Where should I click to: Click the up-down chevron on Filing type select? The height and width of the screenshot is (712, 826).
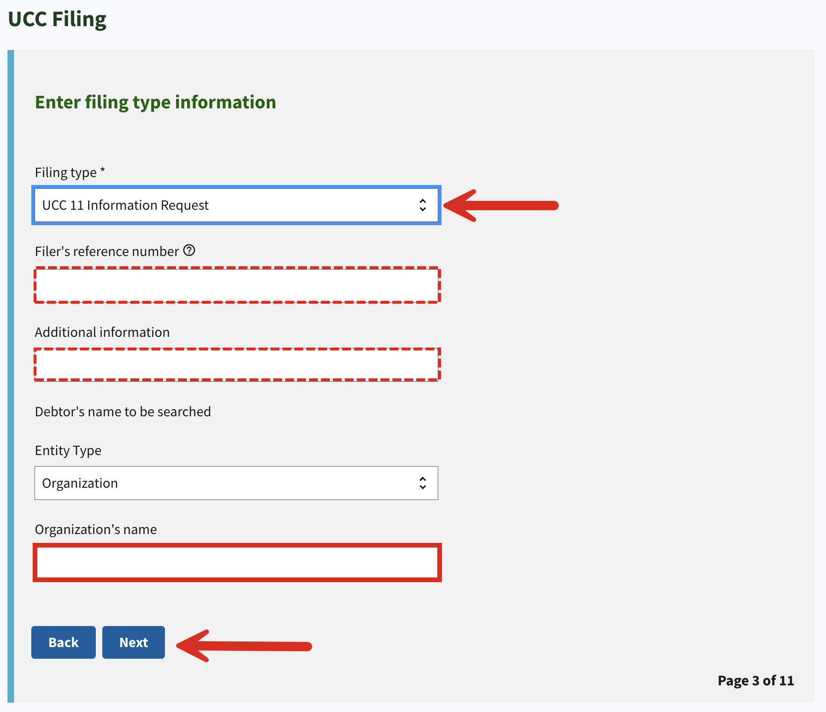click(x=423, y=205)
